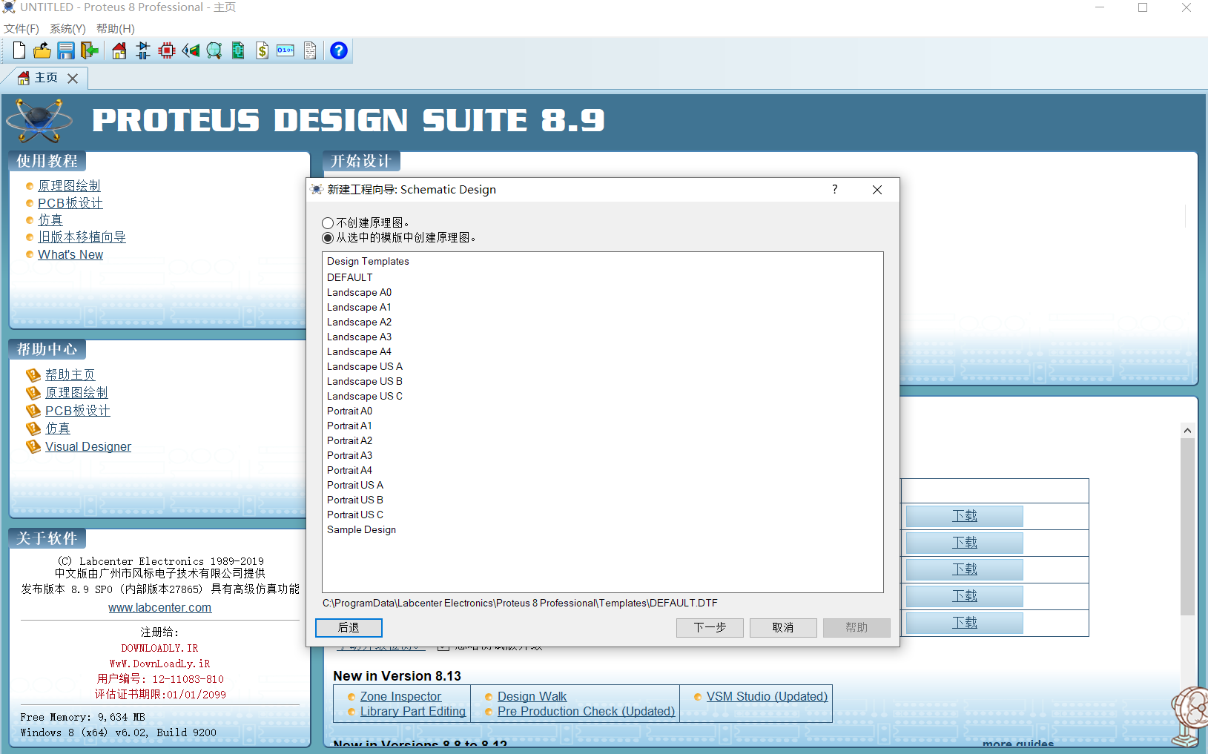Screen dimensions: 1208x754
Task: Open project using the folder icon
Action: [x=42, y=50]
